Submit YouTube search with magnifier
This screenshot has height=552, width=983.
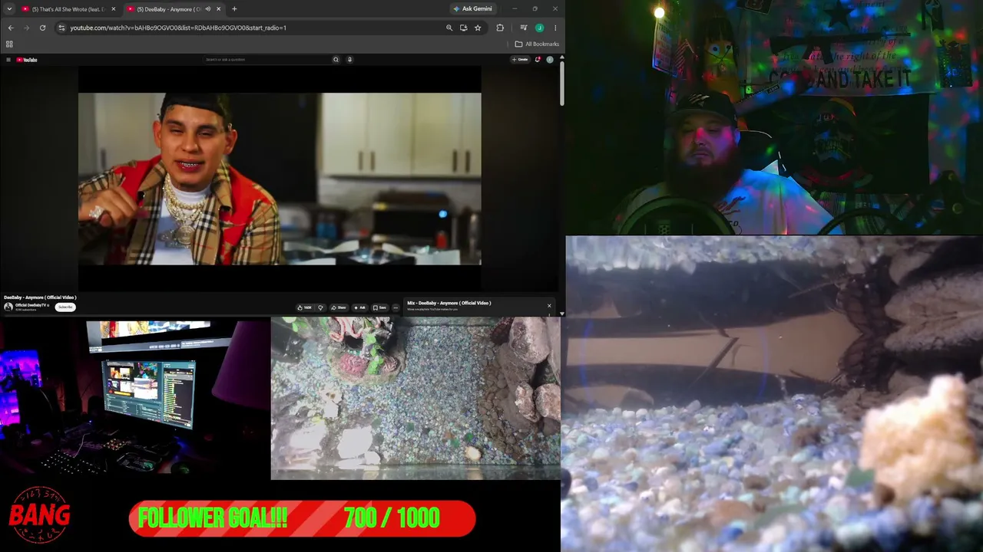(x=336, y=60)
